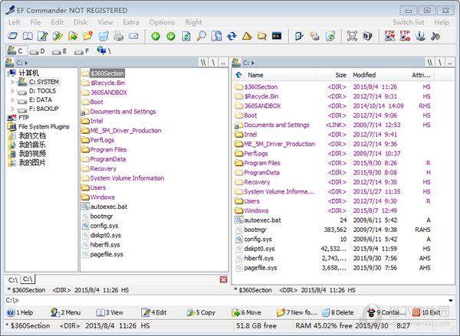Select the second C:\ tab in left panel
460x336 pixels.
[28, 279]
